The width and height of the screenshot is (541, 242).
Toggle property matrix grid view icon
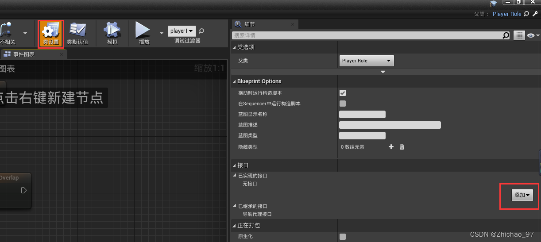(519, 35)
